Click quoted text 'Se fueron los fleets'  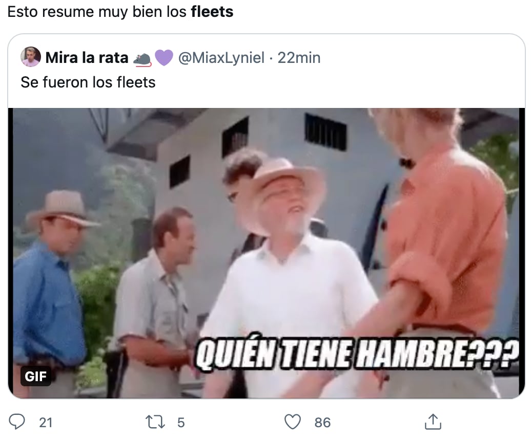[x=88, y=82]
